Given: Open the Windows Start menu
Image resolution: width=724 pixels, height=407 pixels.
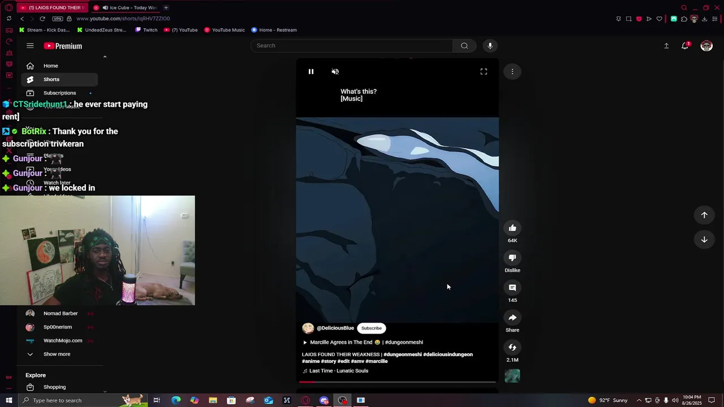Looking at the screenshot, I should tap(8, 400).
